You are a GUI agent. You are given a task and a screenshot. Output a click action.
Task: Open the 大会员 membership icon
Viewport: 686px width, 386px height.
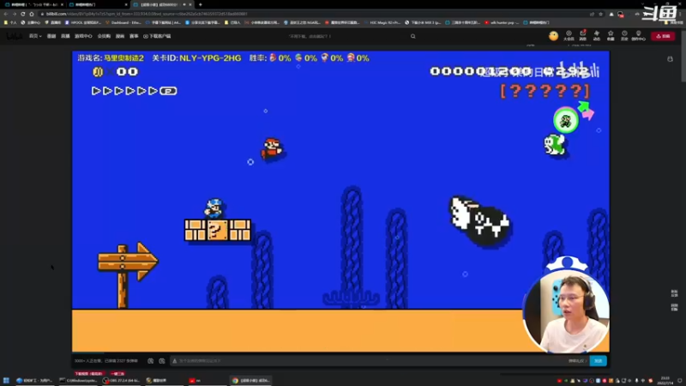(x=569, y=36)
